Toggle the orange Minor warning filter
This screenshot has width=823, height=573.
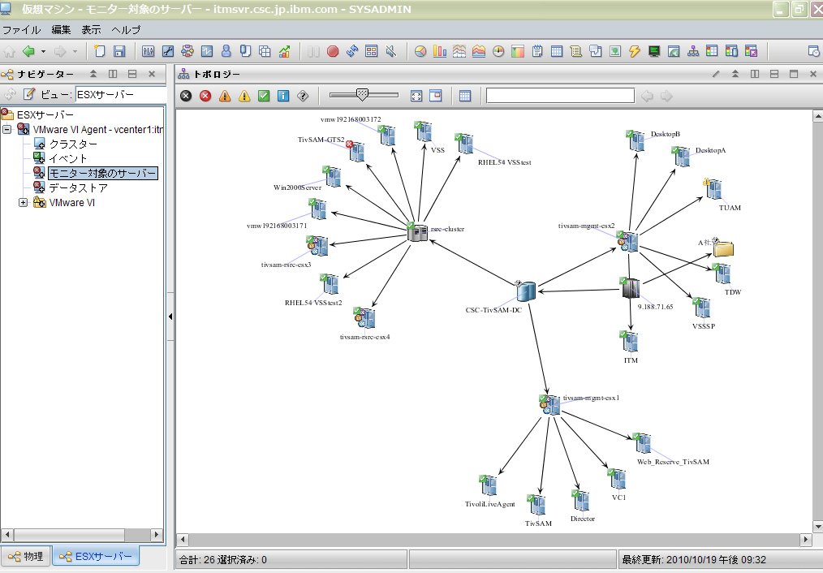(225, 96)
